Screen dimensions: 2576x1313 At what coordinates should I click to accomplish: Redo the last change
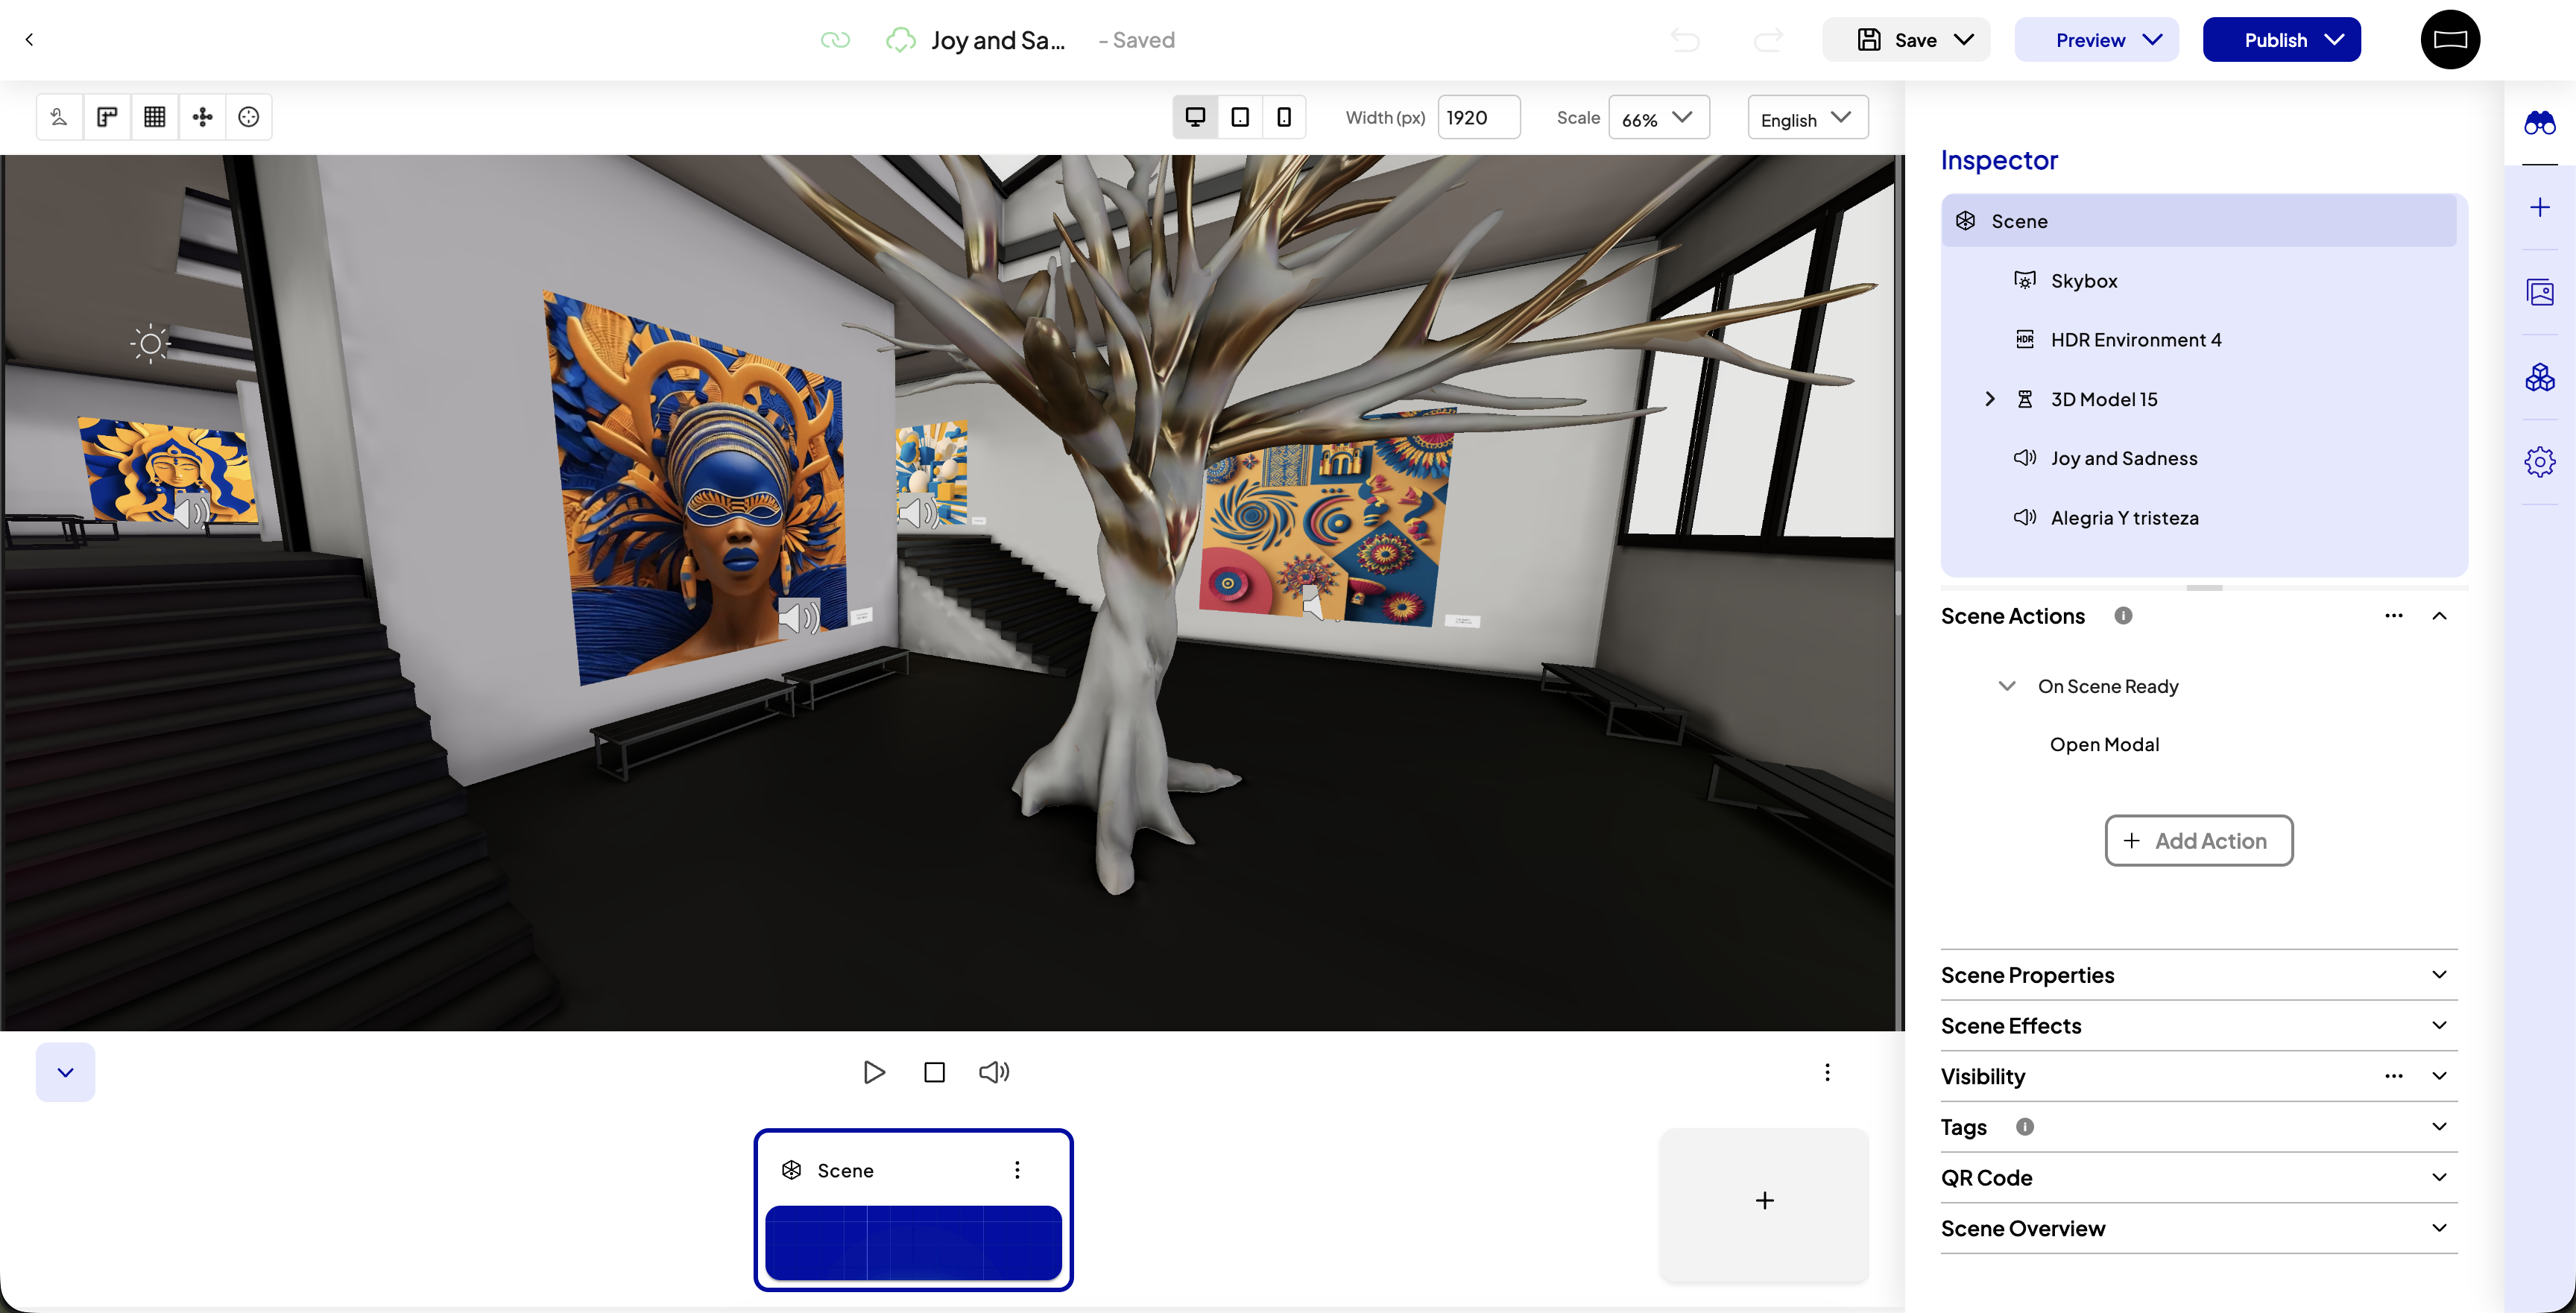(1768, 40)
